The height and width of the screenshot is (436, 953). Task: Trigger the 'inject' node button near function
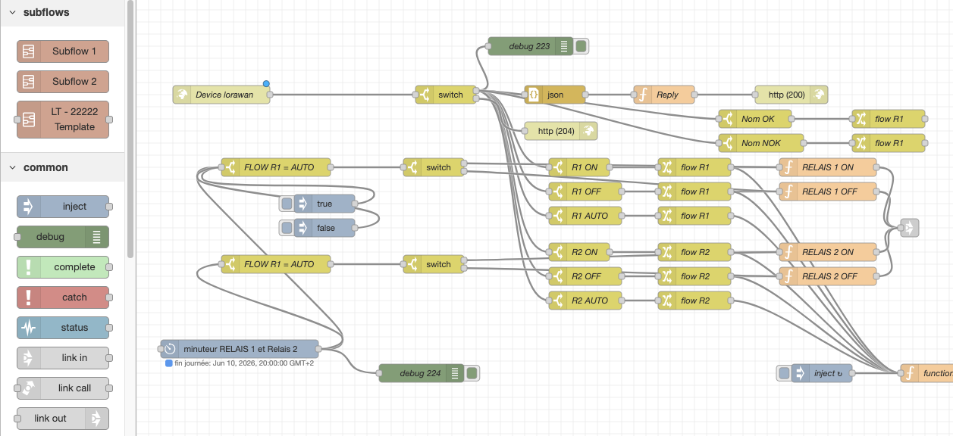(785, 373)
